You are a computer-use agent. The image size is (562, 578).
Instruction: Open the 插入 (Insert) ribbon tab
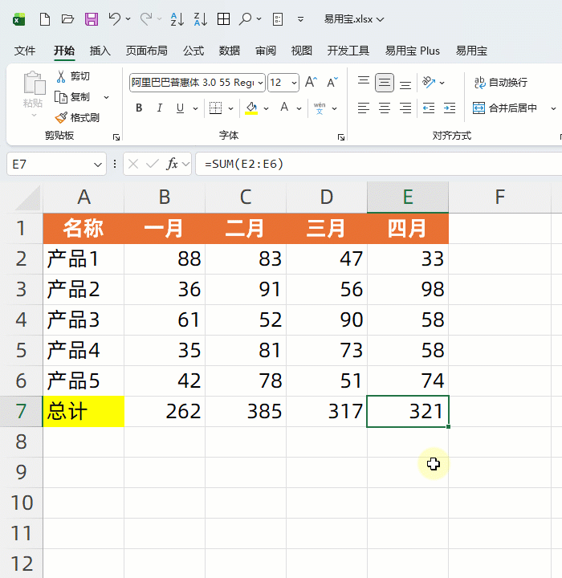(x=100, y=51)
